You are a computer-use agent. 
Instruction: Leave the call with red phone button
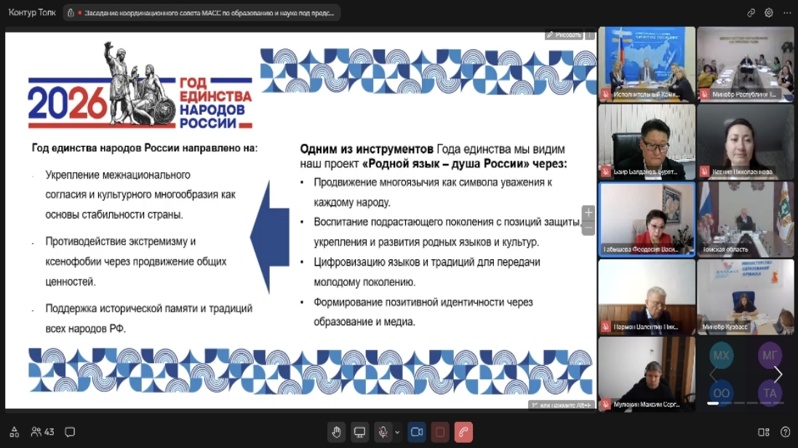click(x=463, y=432)
